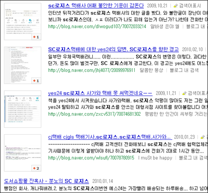Open thumbnail of the cj택배 cjgls result
This screenshot has width=208, height=193.
pyautogui.click(x=22, y=153)
